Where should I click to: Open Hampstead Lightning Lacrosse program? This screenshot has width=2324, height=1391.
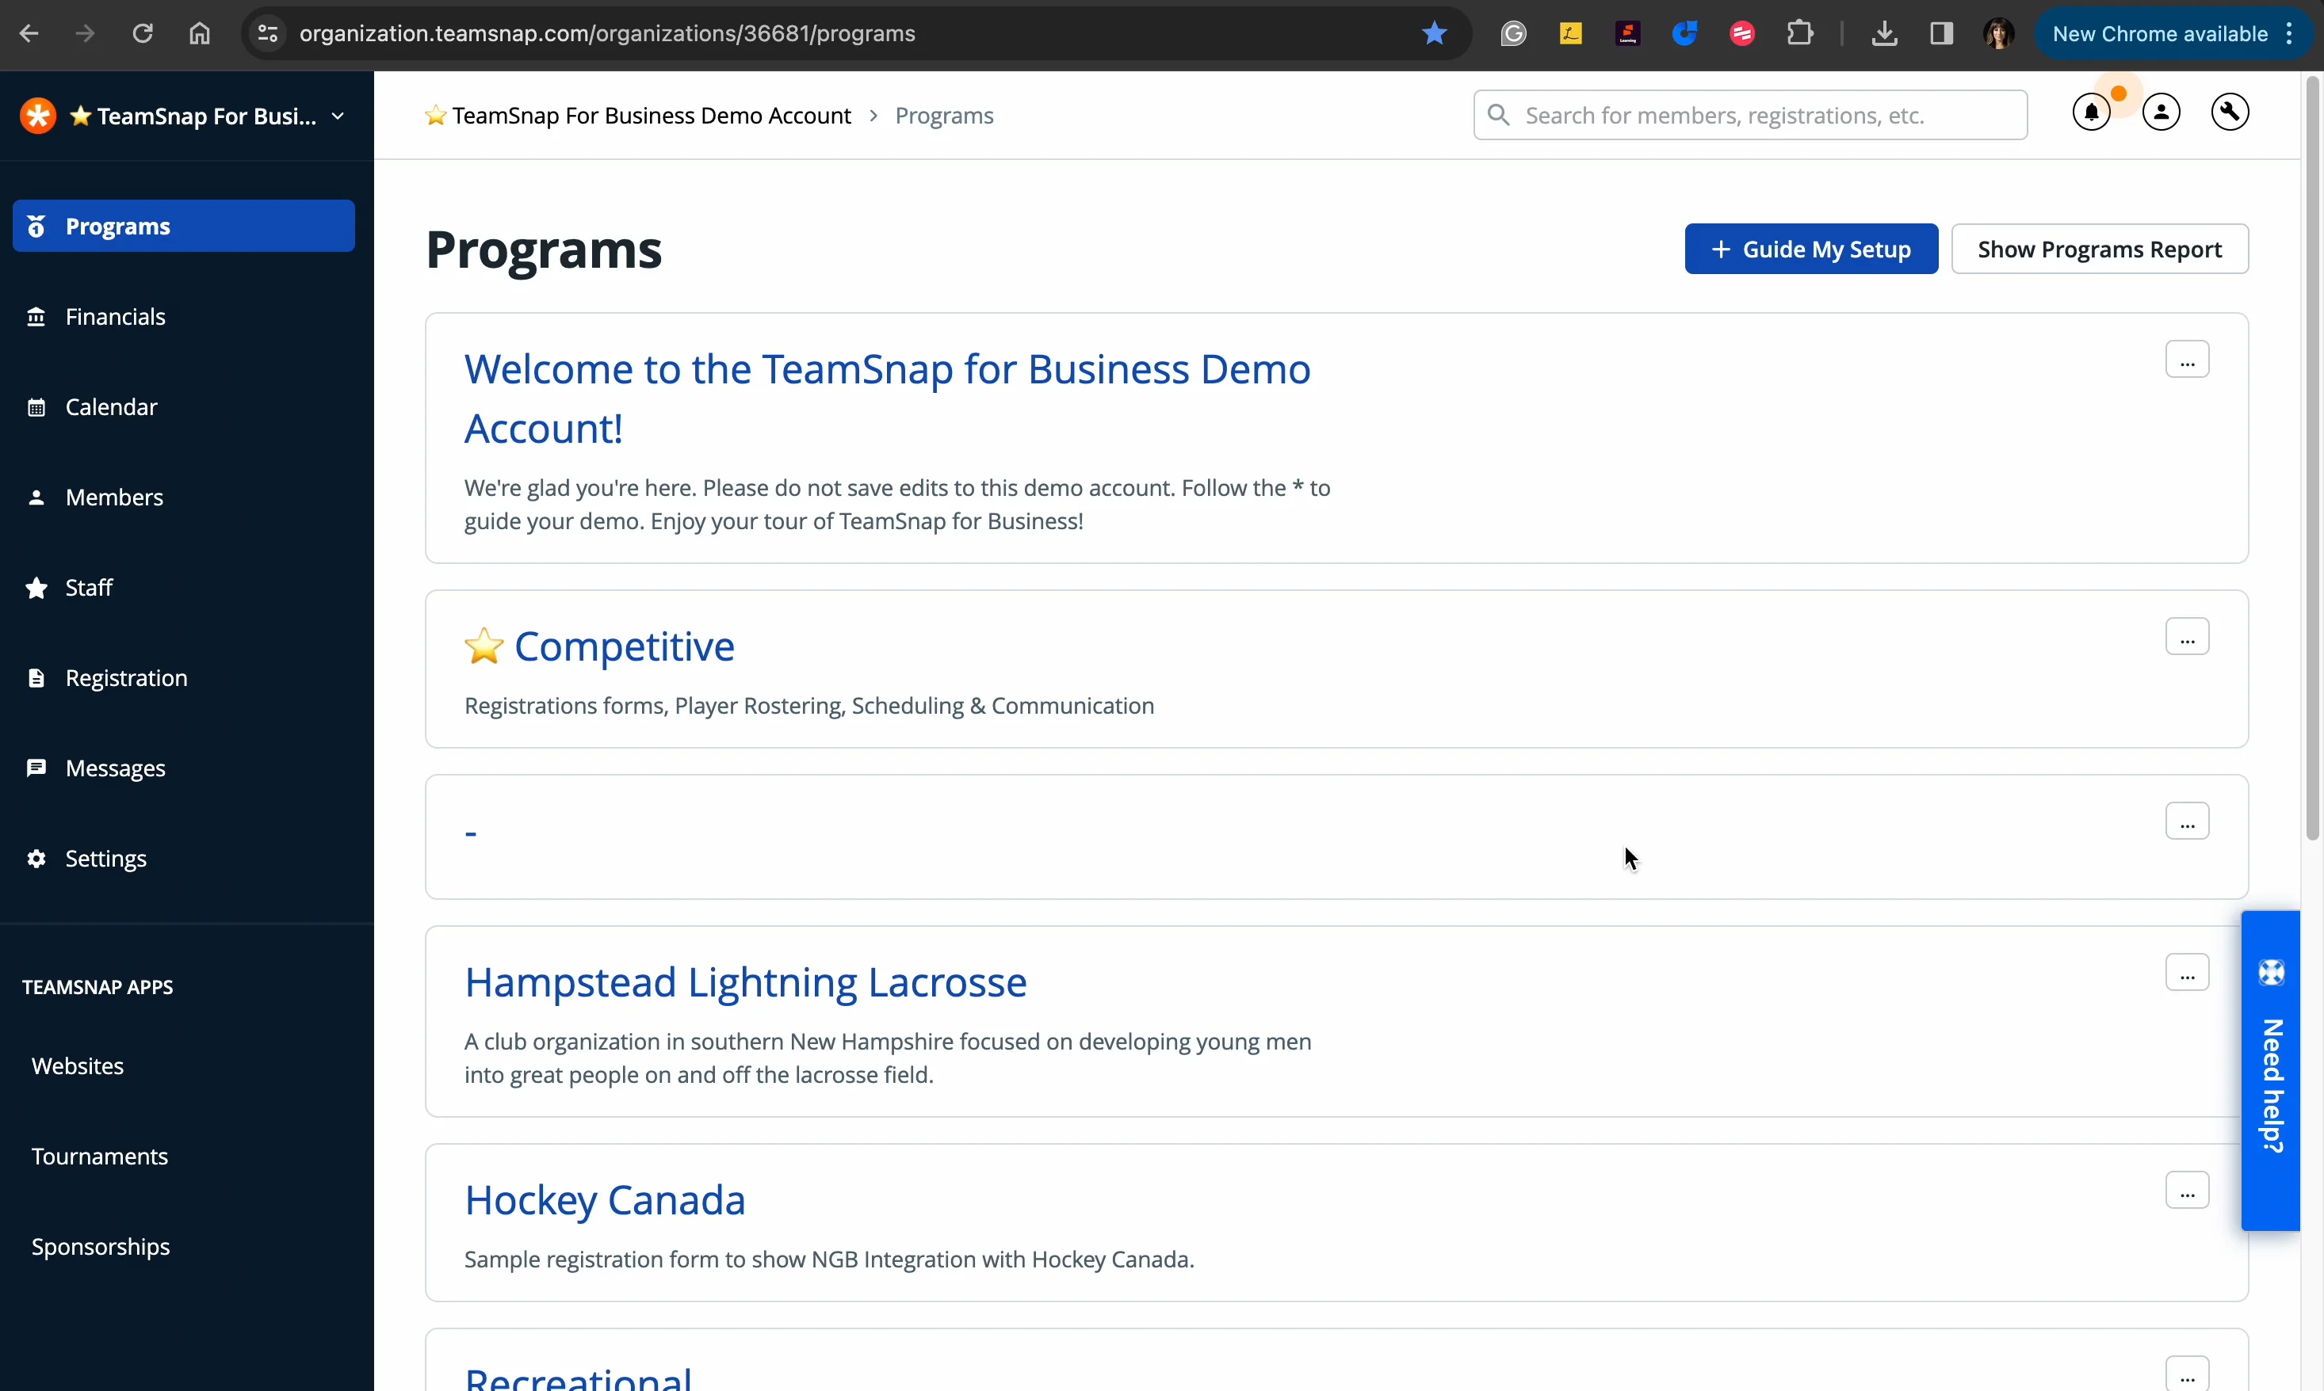(746, 983)
